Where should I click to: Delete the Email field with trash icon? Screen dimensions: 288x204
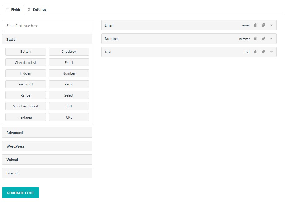click(255, 25)
